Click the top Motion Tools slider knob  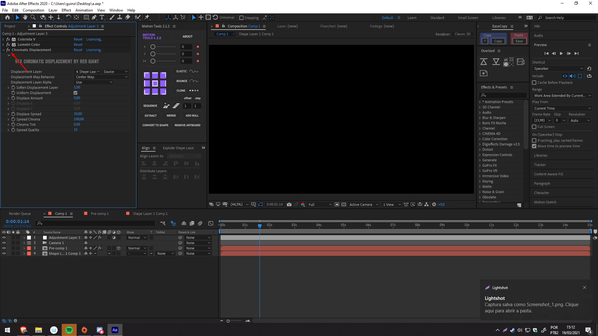coord(153,47)
